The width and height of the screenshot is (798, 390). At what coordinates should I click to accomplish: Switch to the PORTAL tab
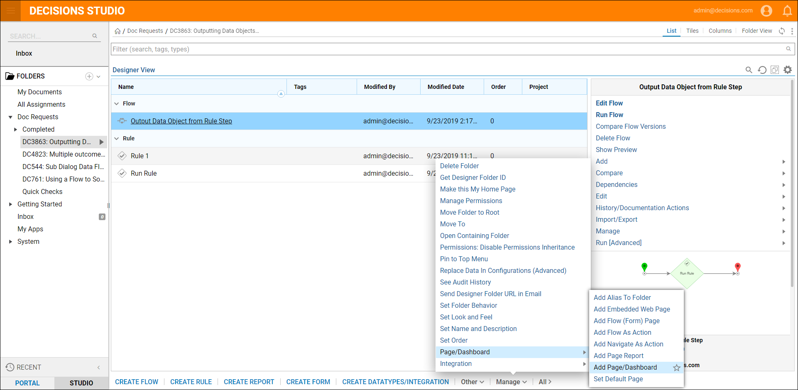click(x=27, y=383)
